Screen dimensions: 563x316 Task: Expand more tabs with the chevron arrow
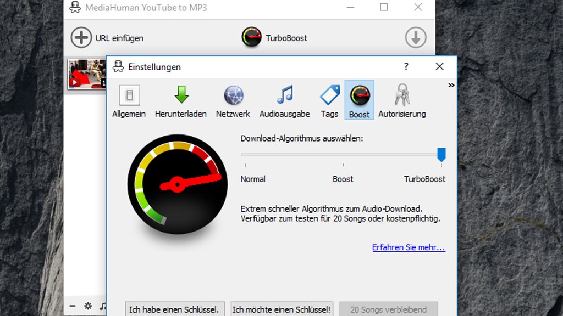pos(451,85)
